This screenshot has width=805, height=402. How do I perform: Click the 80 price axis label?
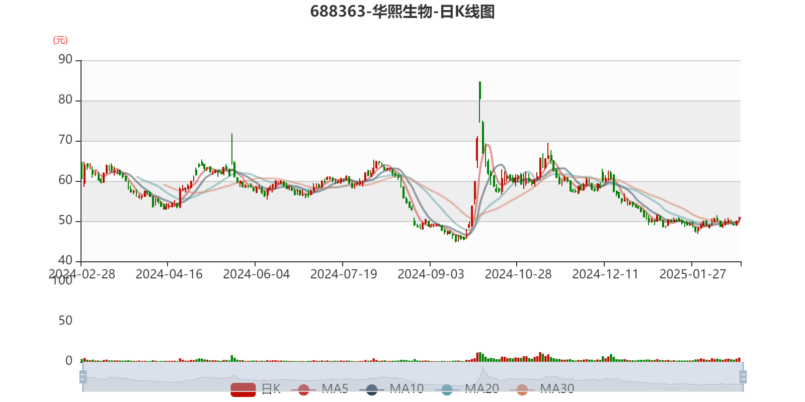[65, 100]
